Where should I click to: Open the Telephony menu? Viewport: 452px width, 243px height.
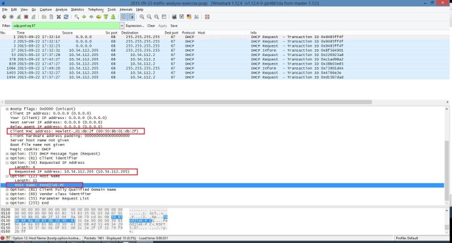(x=96, y=9)
